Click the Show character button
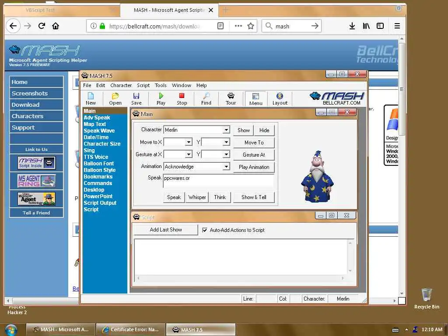This screenshot has width=448, height=336. (x=243, y=130)
